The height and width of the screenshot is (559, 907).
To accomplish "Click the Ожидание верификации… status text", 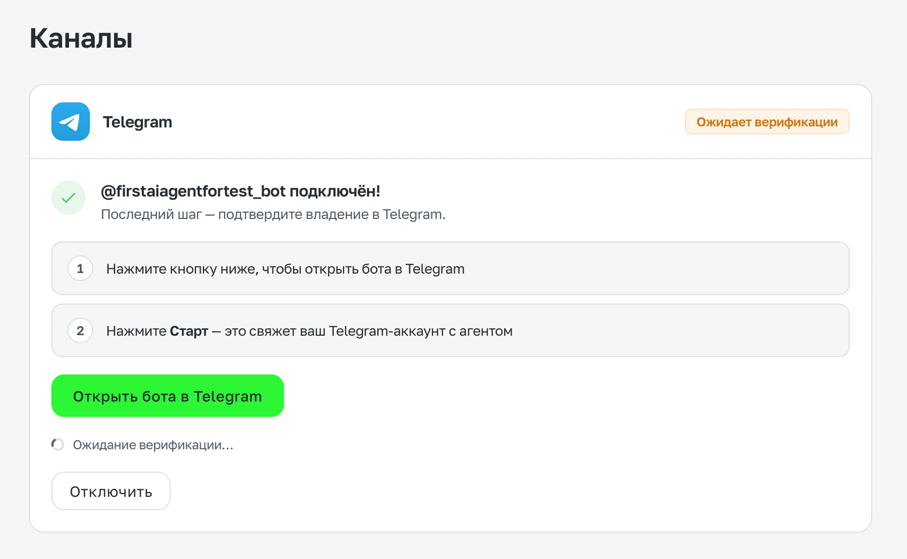I will (153, 445).
